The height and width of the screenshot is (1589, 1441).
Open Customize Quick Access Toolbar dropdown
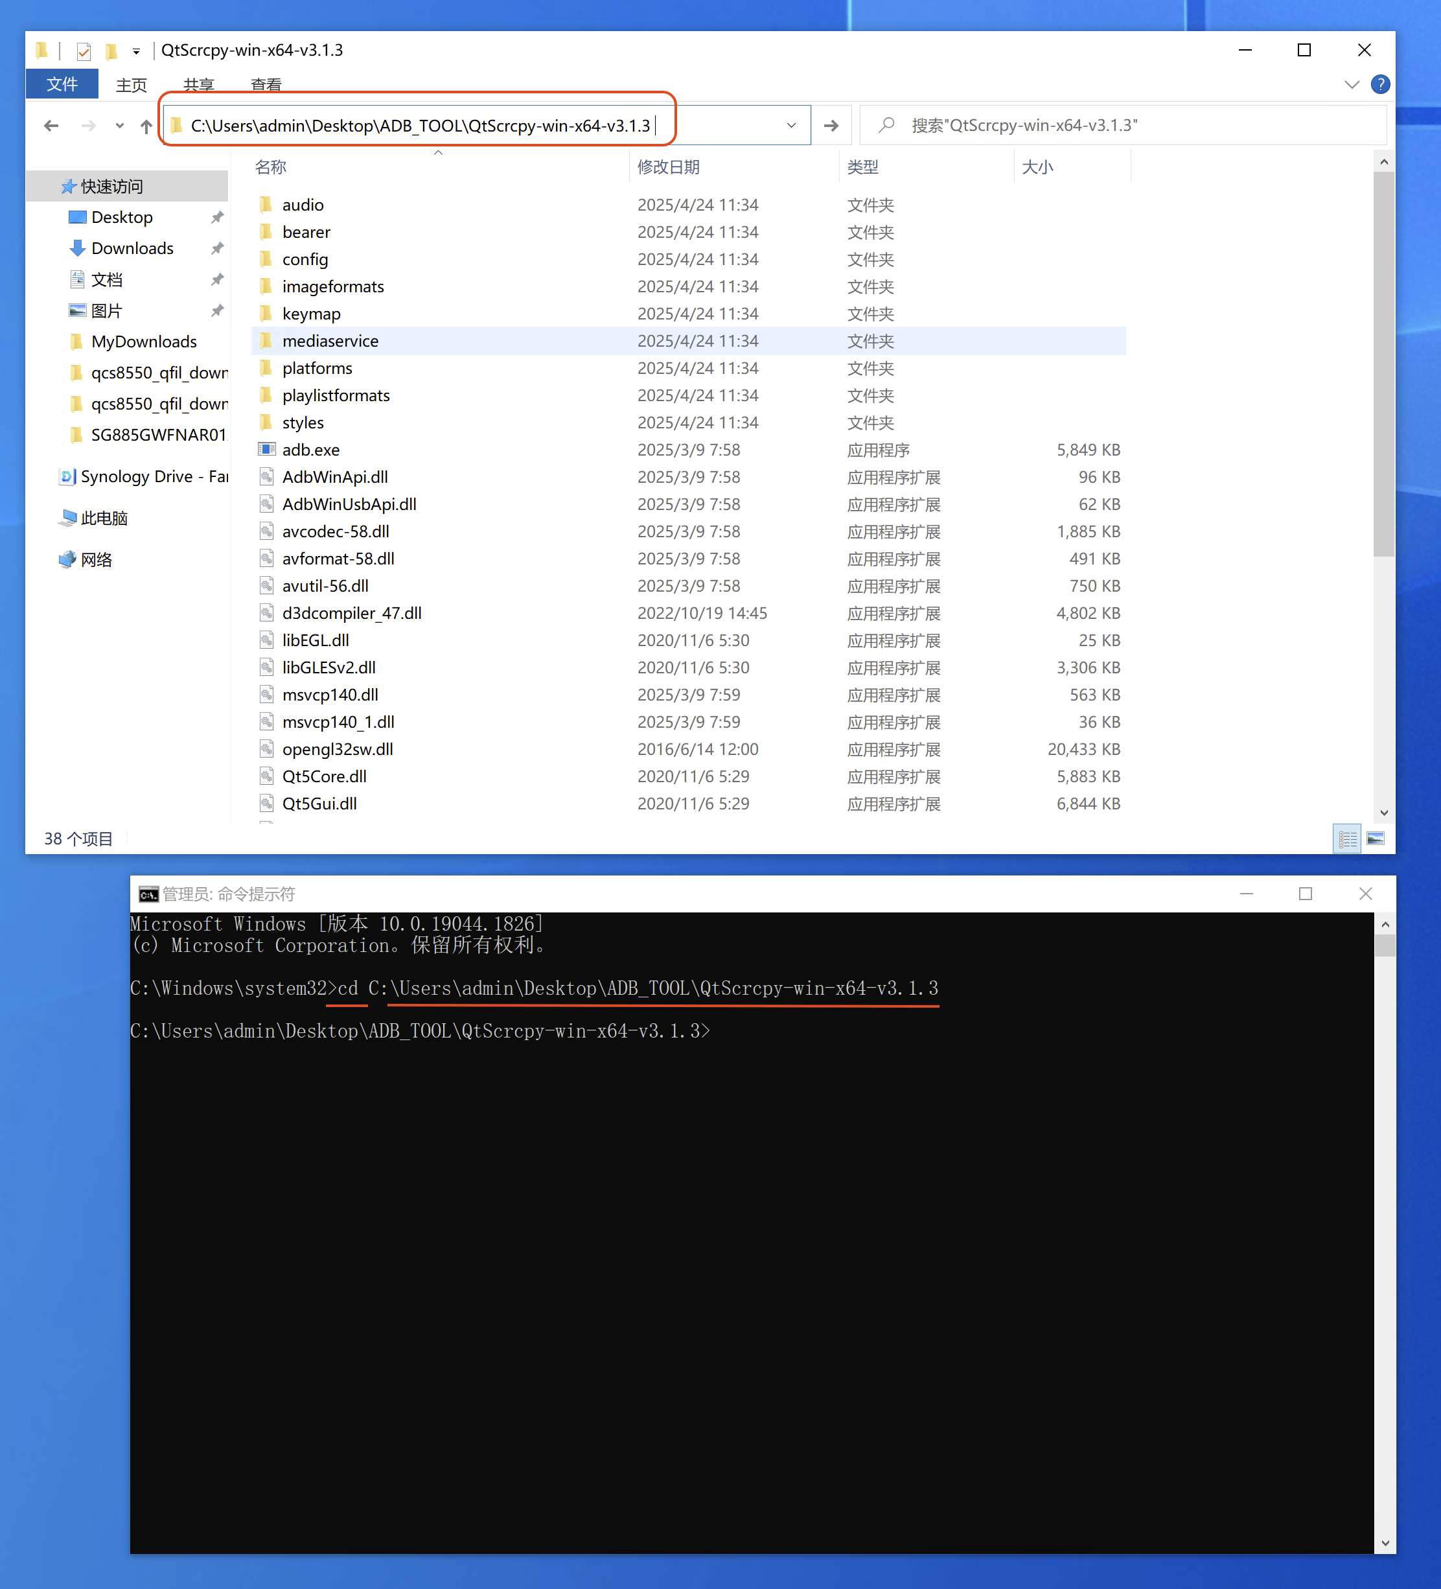(x=136, y=51)
